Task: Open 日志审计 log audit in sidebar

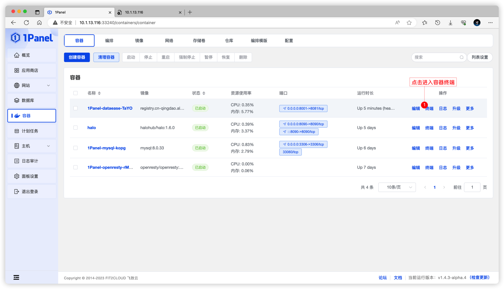Action: click(x=32, y=161)
